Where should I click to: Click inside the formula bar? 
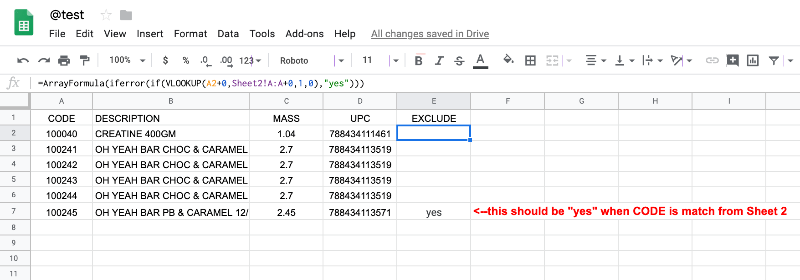click(415, 83)
